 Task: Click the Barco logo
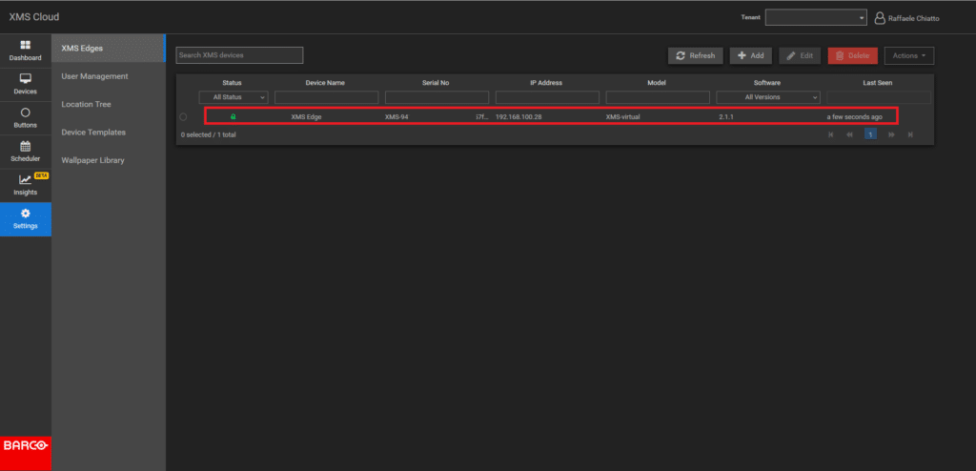click(x=26, y=445)
